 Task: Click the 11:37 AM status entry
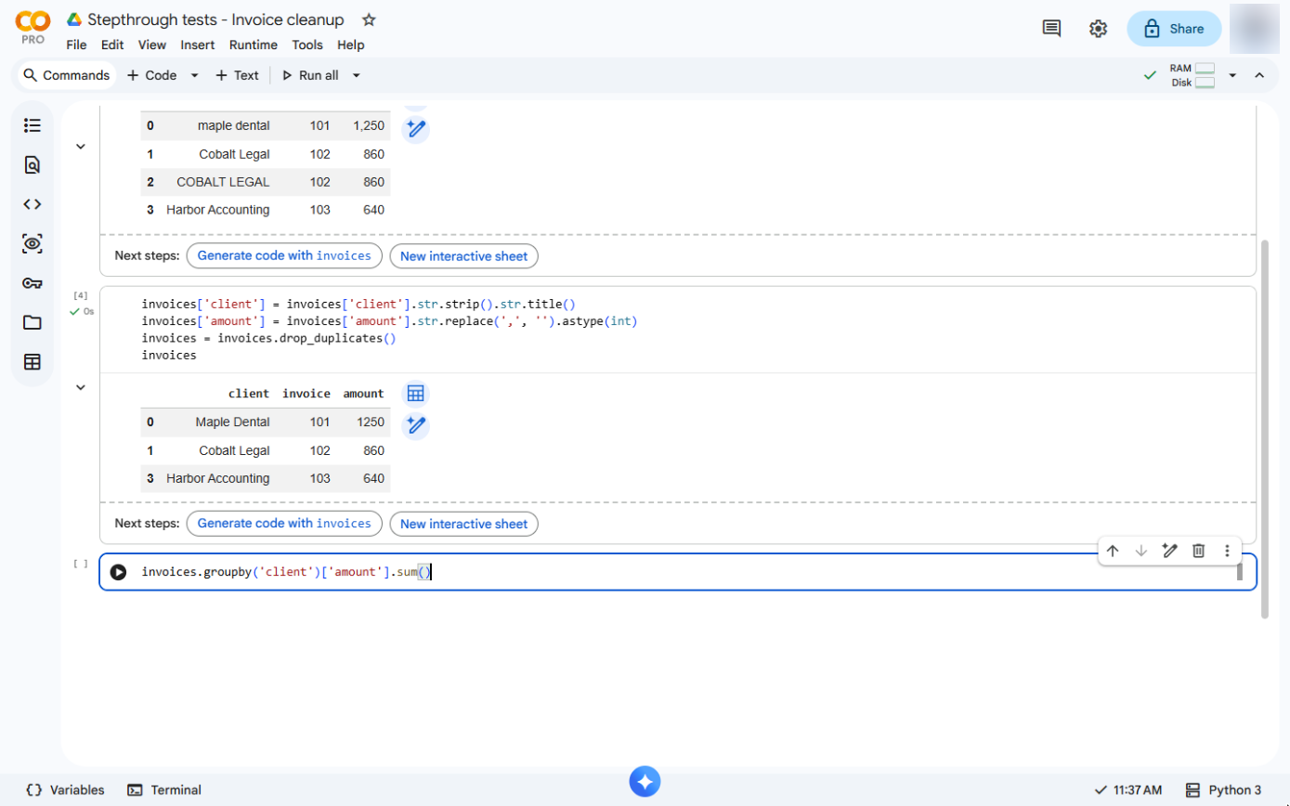1128,790
